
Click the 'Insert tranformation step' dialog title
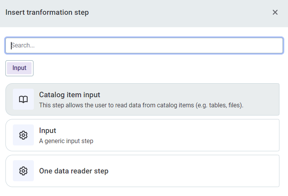[x=47, y=12]
